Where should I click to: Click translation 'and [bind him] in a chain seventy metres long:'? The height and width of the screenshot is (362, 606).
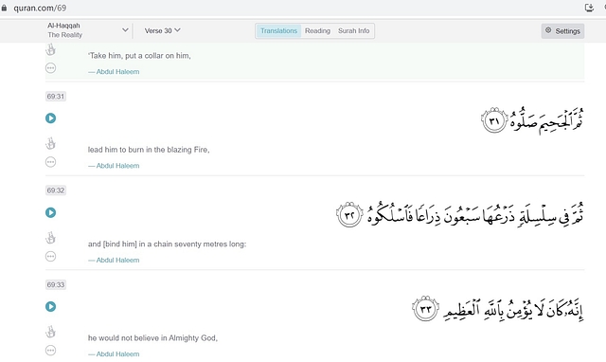[167, 244]
